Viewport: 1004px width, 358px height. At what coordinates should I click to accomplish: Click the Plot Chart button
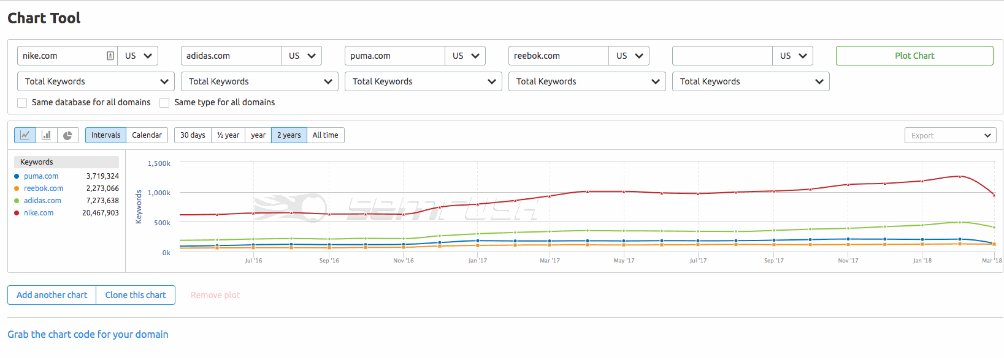(x=914, y=56)
